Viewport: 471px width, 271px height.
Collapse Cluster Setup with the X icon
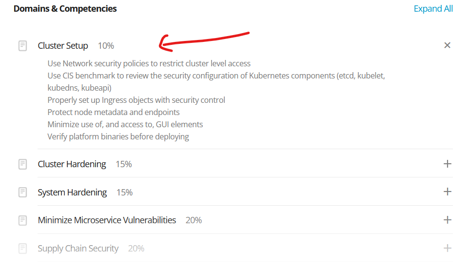[447, 45]
